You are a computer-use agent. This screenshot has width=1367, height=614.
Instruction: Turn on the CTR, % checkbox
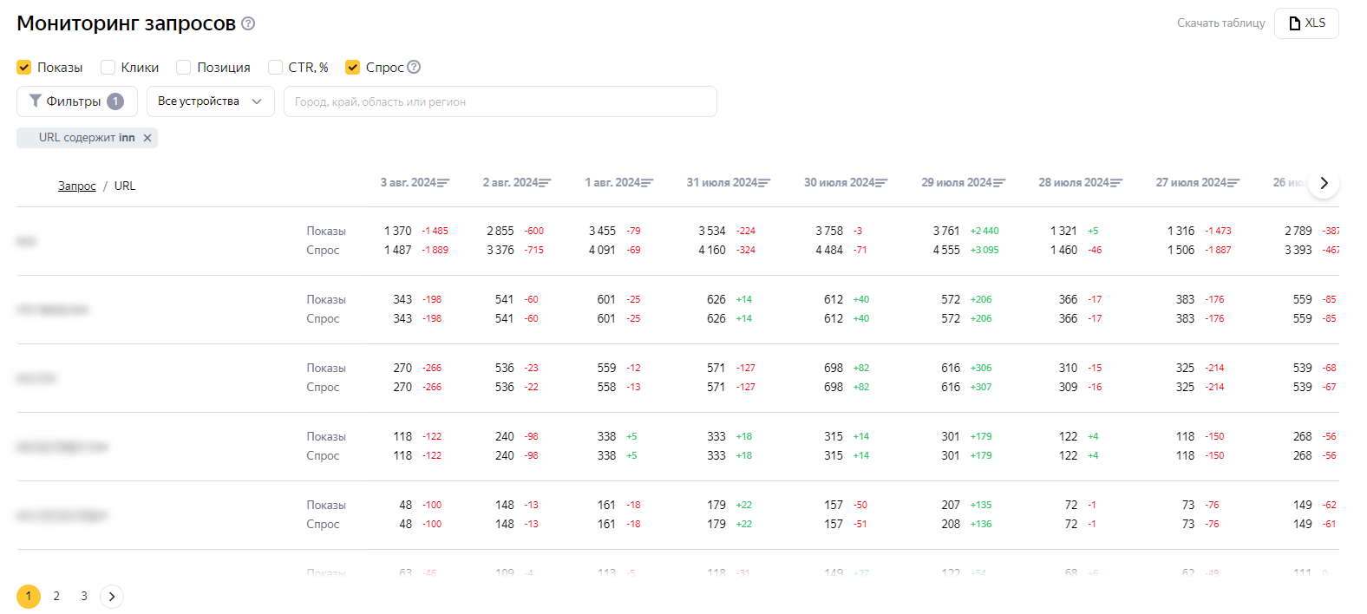click(276, 68)
